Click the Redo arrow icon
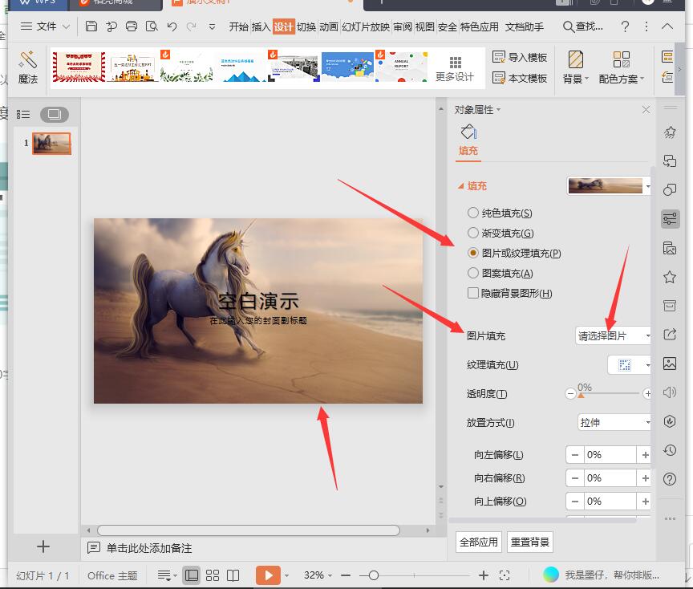The image size is (693, 589). click(192, 26)
